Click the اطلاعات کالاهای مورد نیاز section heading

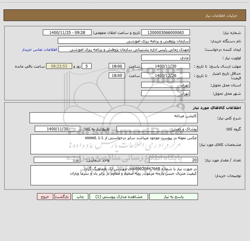(217, 108)
